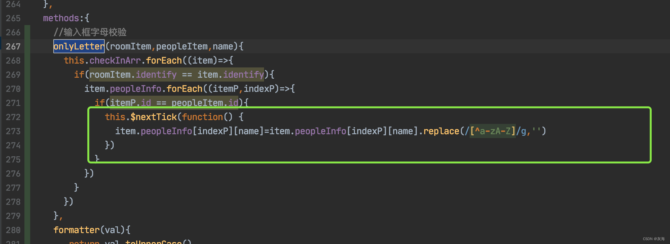Click indexP parameter on line 270

pyautogui.click(x=259, y=89)
